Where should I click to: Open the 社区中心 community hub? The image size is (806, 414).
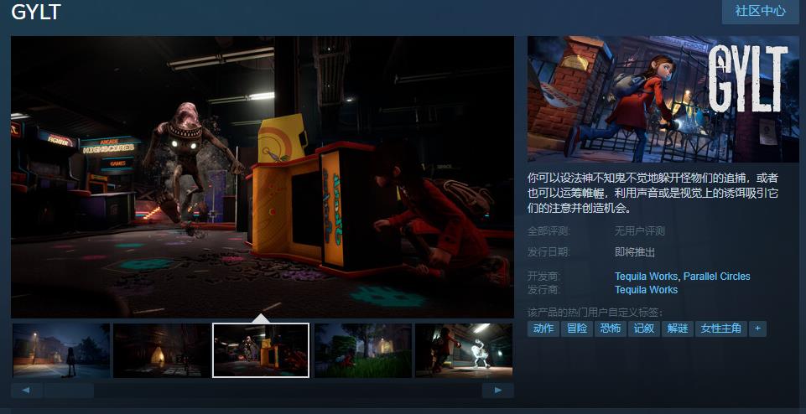(760, 11)
